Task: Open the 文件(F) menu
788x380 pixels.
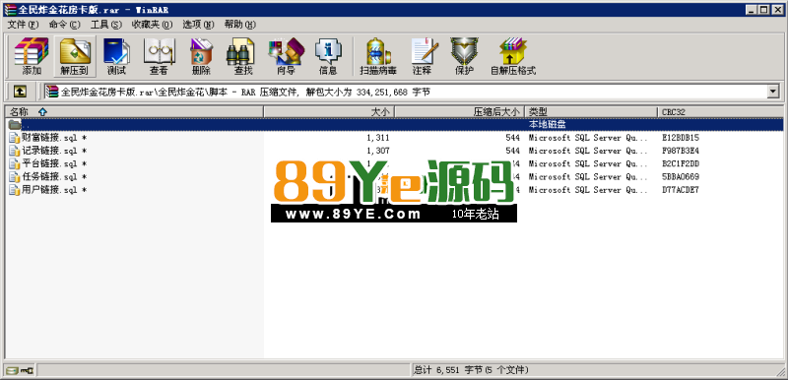Action: [23, 24]
